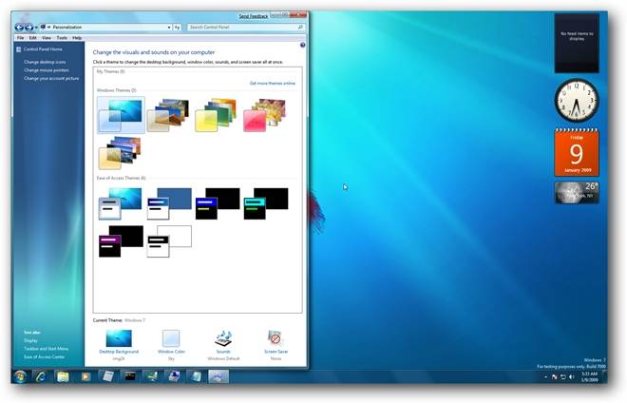Select the Windows Classic blue theme
Viewport: 627px width, 403px height.
(169, 203)
